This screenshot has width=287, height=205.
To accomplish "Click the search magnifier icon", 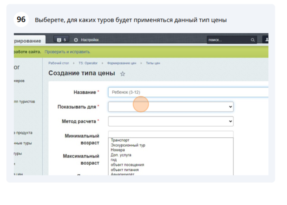I will tap(252, 40).
